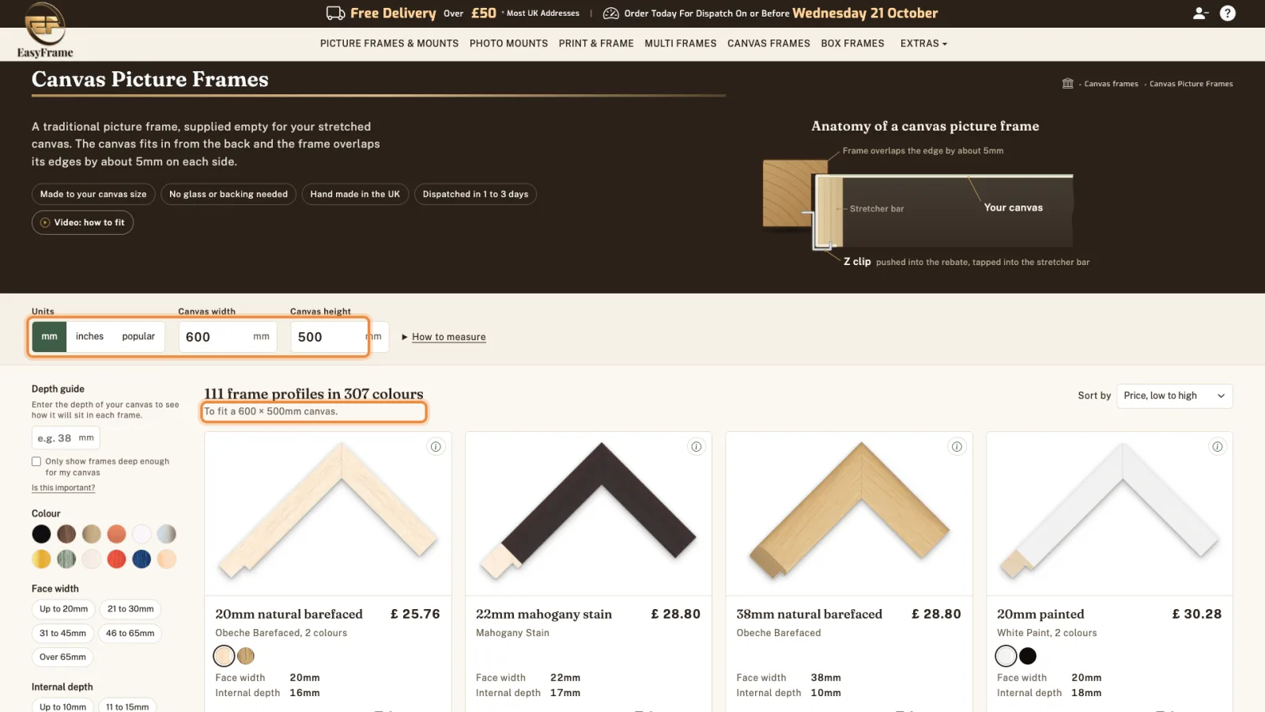
Task: Open info icon on 22mm mahogany stain card
Action: click(x=697, y=447)
